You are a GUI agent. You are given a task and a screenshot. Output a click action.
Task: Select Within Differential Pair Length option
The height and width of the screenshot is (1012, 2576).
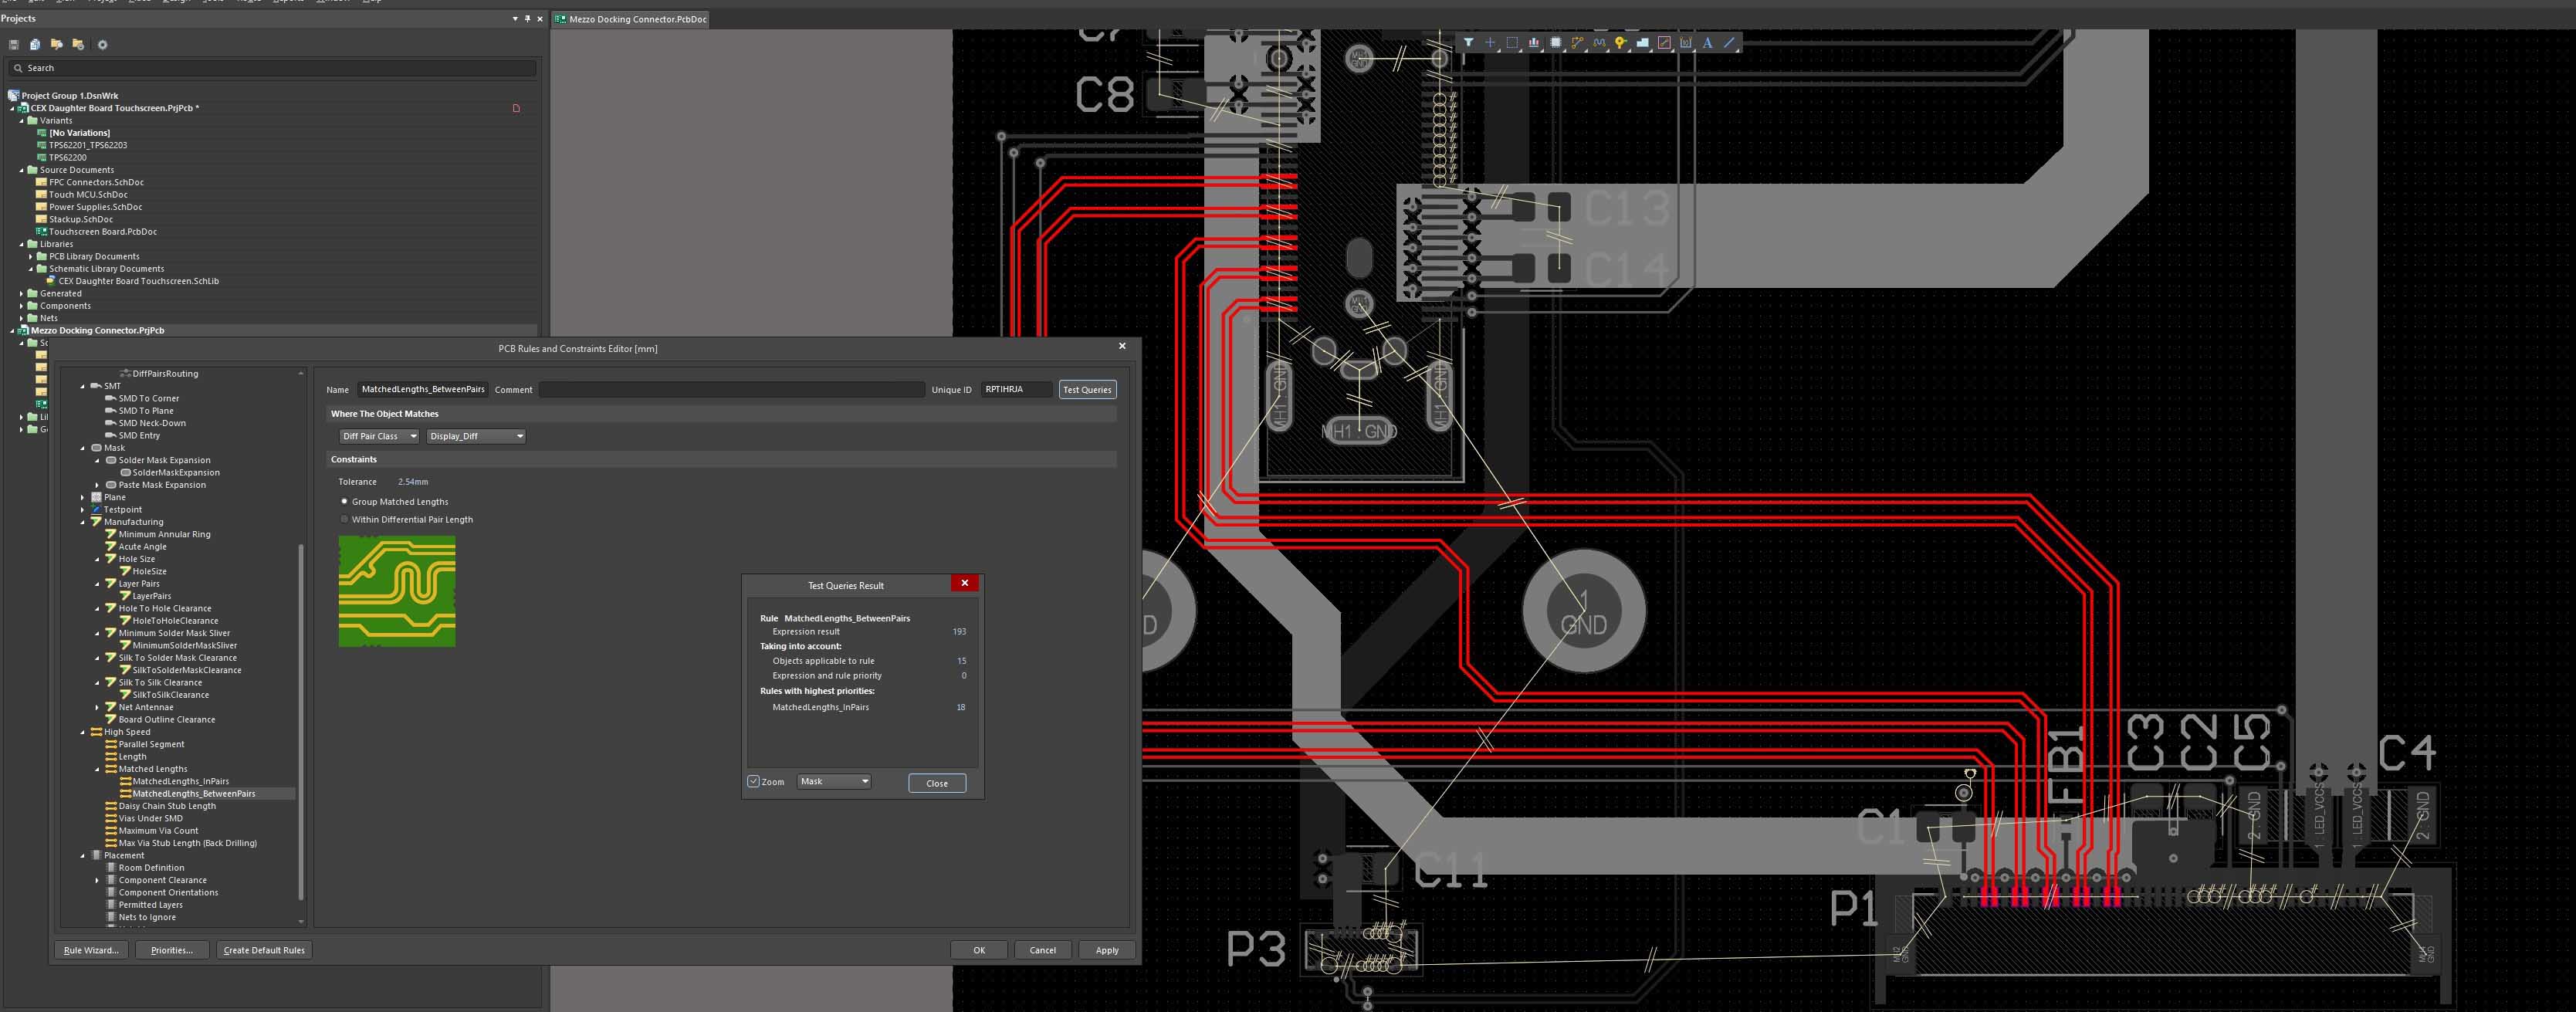[x=345, y=519]
